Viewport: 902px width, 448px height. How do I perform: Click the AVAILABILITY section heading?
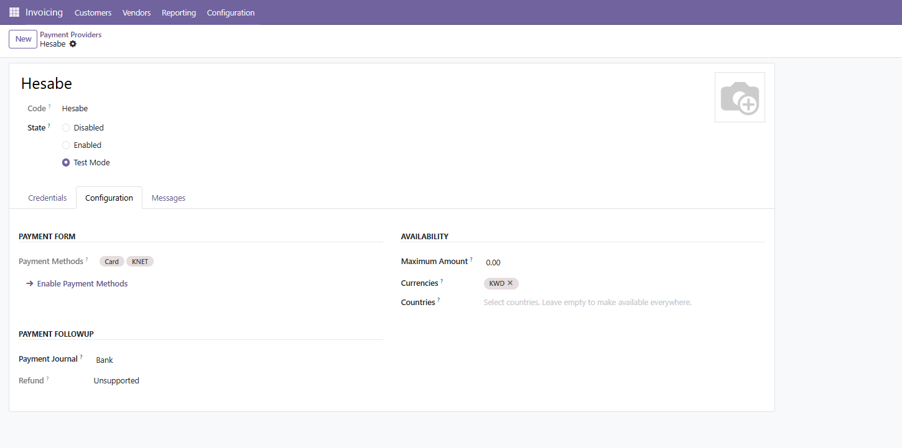425,237
